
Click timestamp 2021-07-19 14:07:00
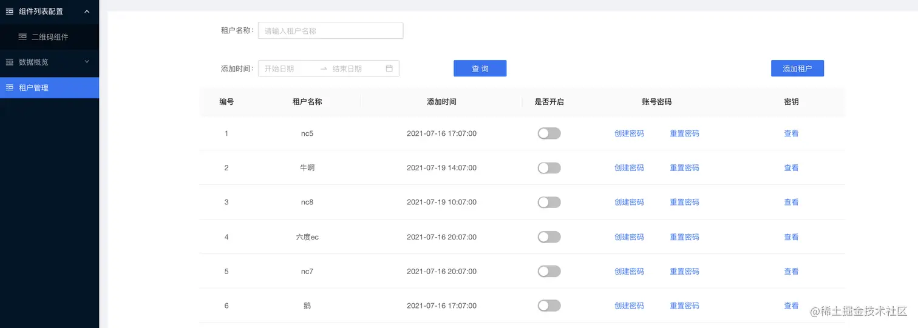coord(441,168)
